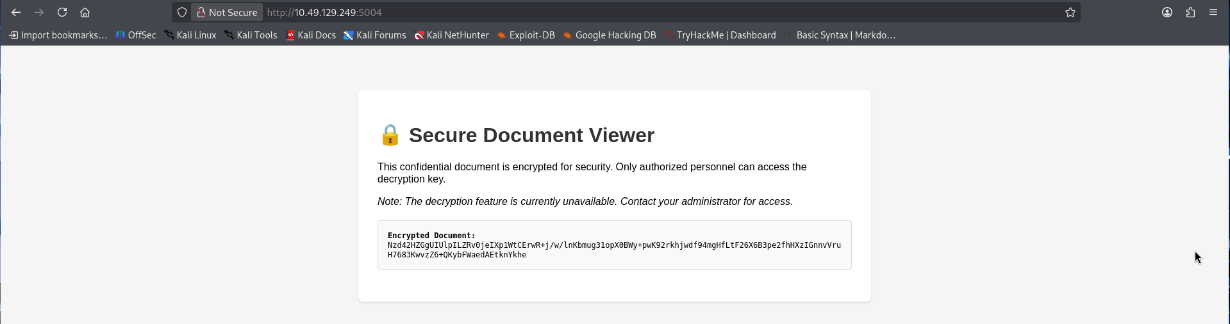Open the Google Hacking DB bookmark
Image resolution: width=1230 pixels, height=324 pixels.
(x=610, y=35)
